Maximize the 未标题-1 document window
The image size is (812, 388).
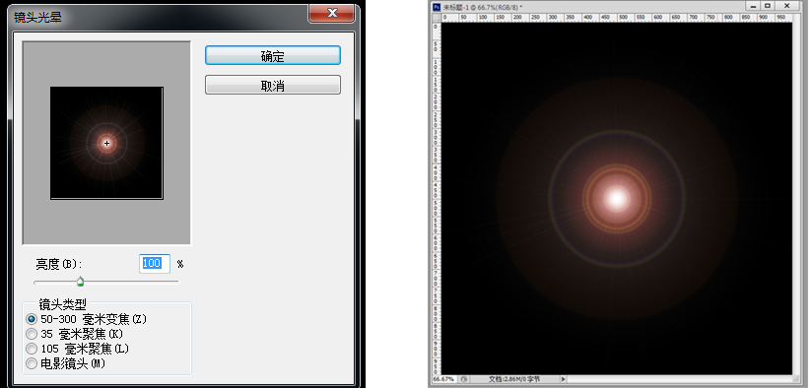[x=768, y=6]
